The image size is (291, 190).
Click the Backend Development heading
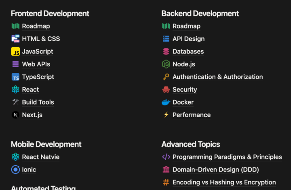(200, 14)
